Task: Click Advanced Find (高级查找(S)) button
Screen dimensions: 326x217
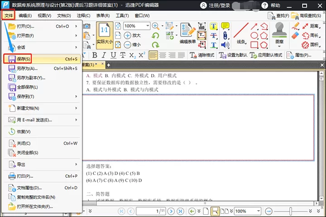Action: click(306, 15)
